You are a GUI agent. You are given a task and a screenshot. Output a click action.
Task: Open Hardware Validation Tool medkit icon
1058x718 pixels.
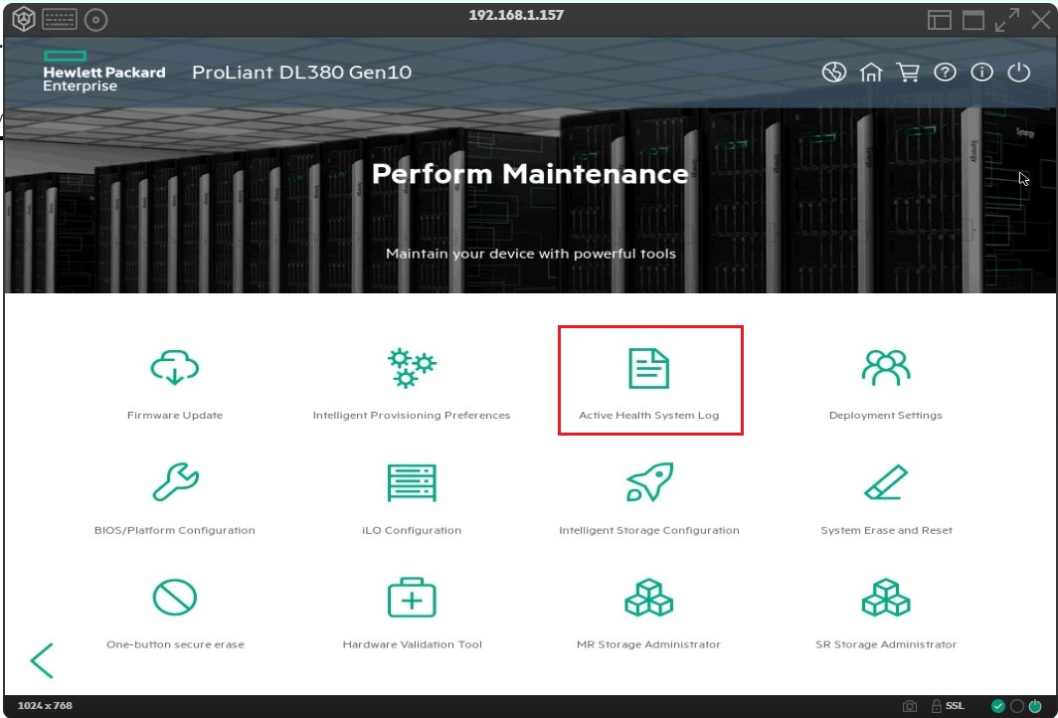[x=412, y=598]
